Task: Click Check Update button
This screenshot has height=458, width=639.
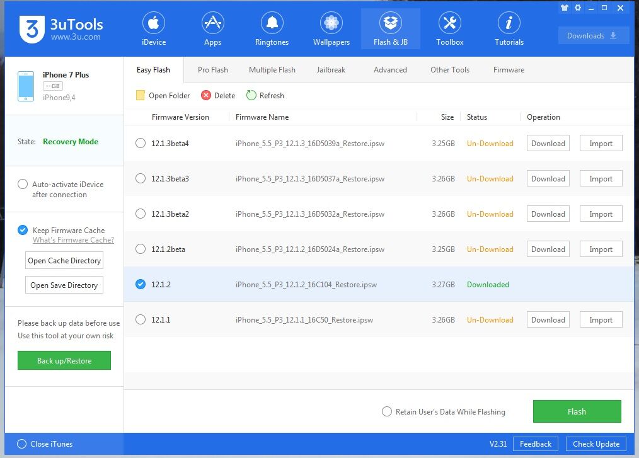Action: (x=596, y=444)
